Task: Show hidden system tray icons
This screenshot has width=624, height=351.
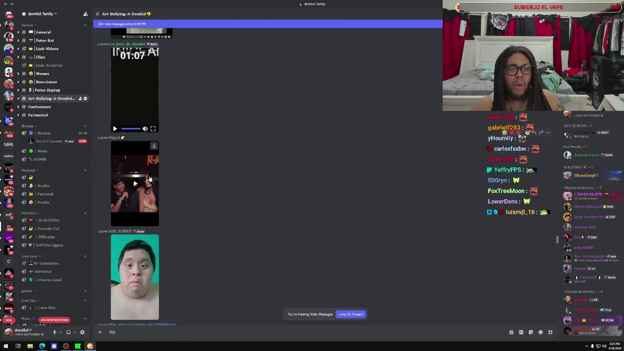Action: click(x=586, y=346)
